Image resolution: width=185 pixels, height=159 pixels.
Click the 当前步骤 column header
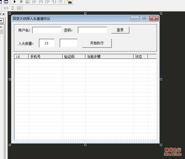tap(109, 57)
